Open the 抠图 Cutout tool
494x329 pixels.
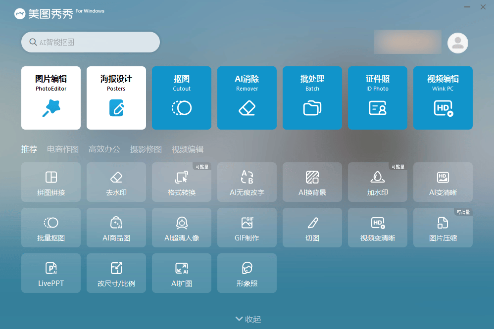182,98
